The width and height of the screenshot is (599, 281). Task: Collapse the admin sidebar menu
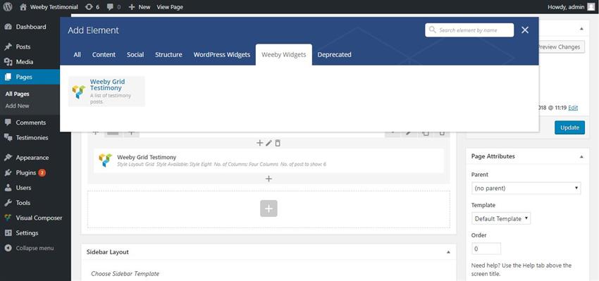(35, 248)
